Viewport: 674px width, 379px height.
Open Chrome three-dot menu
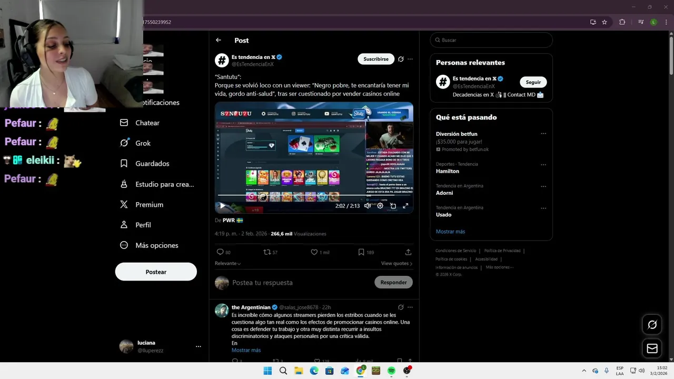pos(666,22)
